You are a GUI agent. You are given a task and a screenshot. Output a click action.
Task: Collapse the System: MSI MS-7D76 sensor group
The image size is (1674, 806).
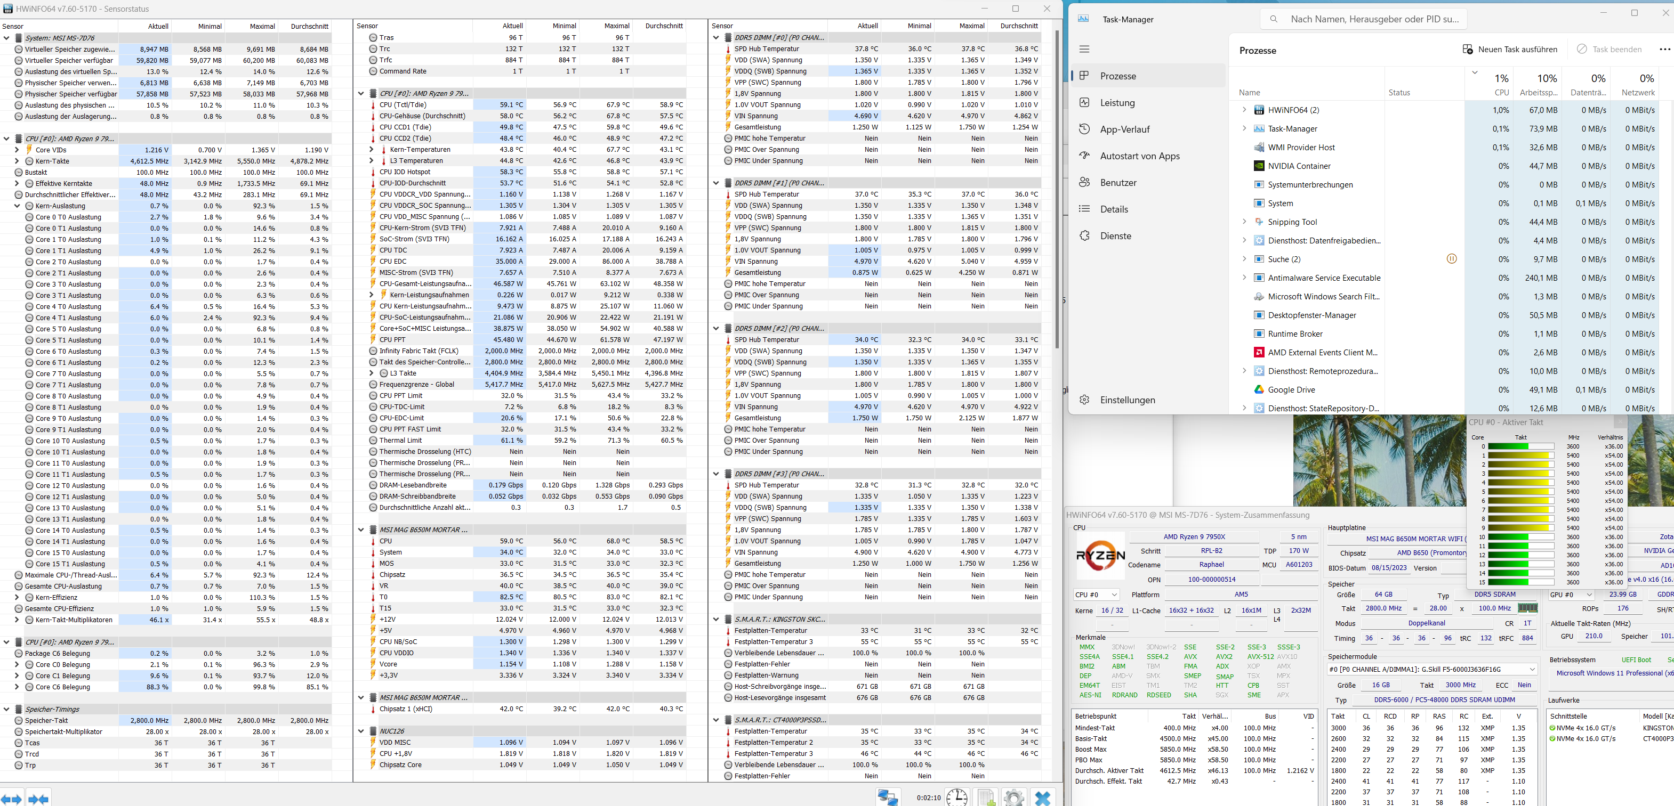pyautogui.click(x=6, y=38)
